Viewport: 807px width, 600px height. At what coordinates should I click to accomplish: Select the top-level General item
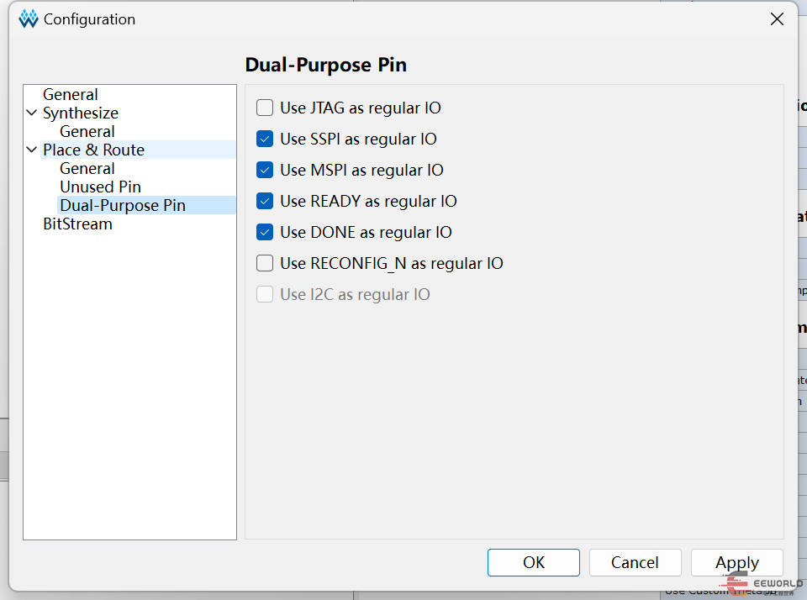coord(71,95)
